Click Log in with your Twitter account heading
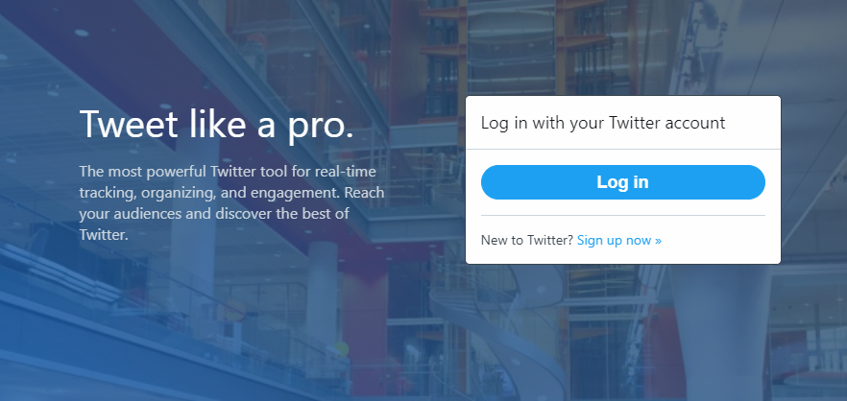The height and width of the screenshot is (401, 847). coord(603,123)
